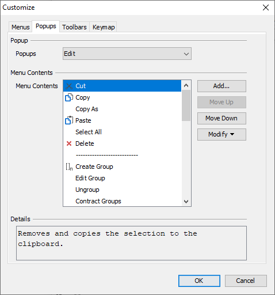Screen dimensions: 275x295
Task: Open the Toolbars tab
Action: (x=74, y=27)
